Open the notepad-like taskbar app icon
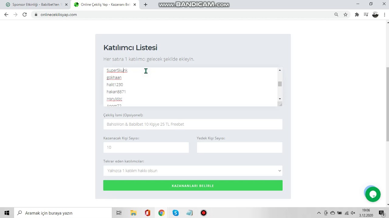Image resolution: width=389 pixels, height=218 pixels. pyautogui.click(x=190, y=213)
